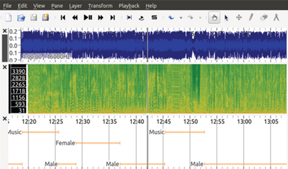
Task: Select the Navigate hand tool
Action: pos(214,18)
